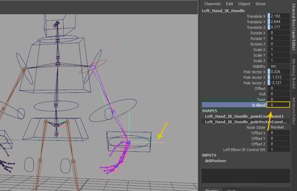Click the Left_Hand_IK_Handle object name

point(223,11)
